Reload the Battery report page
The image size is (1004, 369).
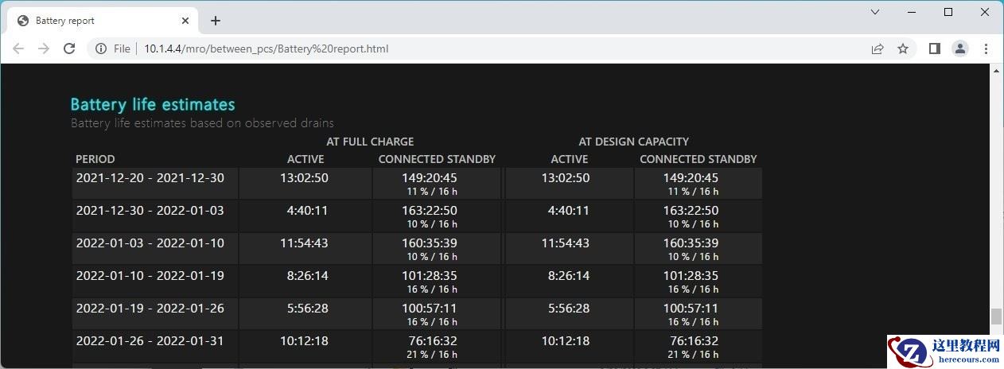point(69,49)
